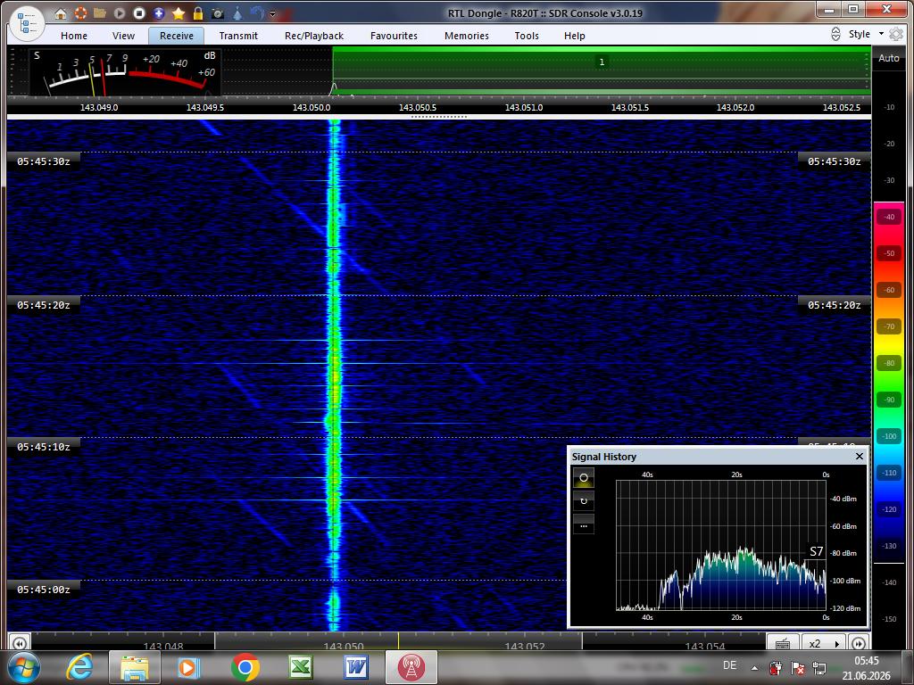
Task: Click the up-down arrows ribbon collapse icon
Action: coord(835,35)
